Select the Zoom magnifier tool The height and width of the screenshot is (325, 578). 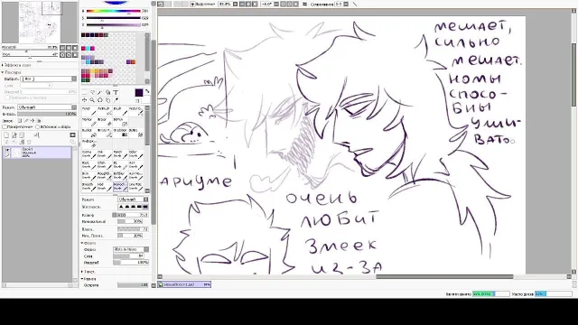tap(92, 100)
